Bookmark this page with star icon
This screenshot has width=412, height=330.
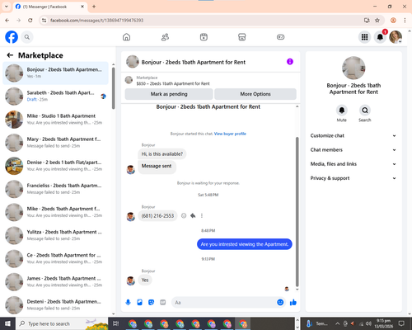(377, 21)
